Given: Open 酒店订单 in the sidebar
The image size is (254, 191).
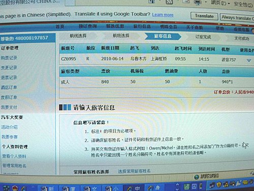Looking at the screenshot, I should click(x=9, y=88).
